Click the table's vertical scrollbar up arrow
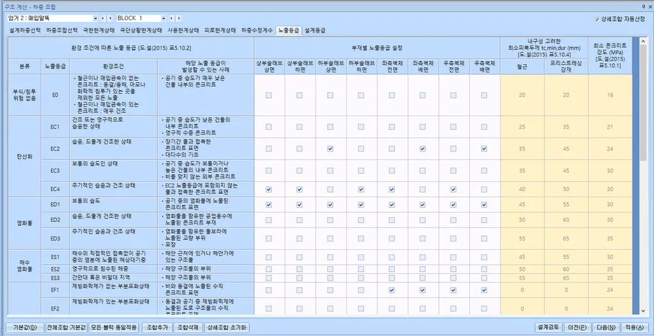Screen dimensions: 654x336 click(x=644, y=40)
